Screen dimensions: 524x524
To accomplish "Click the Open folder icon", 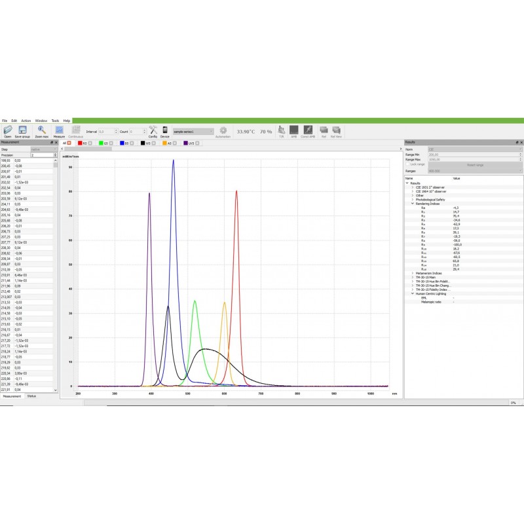I will tap(7, 130).
